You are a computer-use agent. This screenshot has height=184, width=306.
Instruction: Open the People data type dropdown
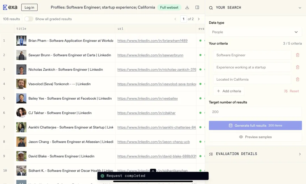(x=255, y=32)
